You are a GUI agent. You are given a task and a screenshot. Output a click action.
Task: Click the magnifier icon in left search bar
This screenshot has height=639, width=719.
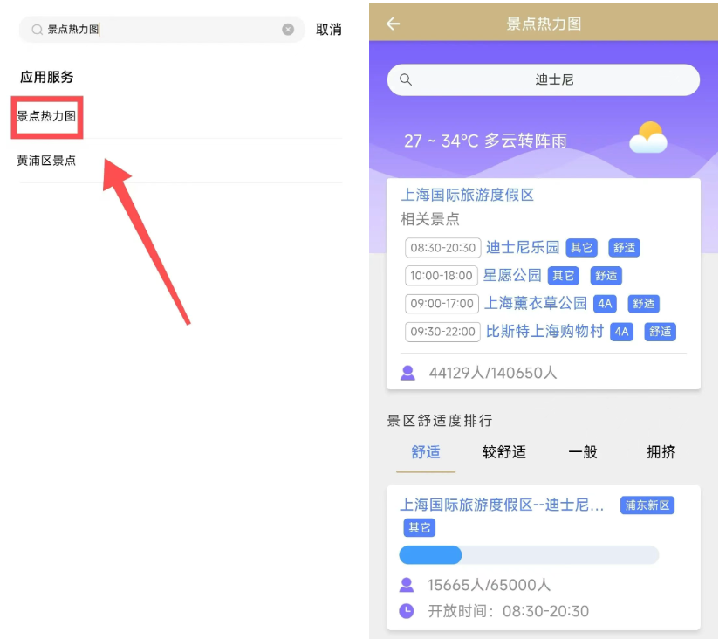37,30
